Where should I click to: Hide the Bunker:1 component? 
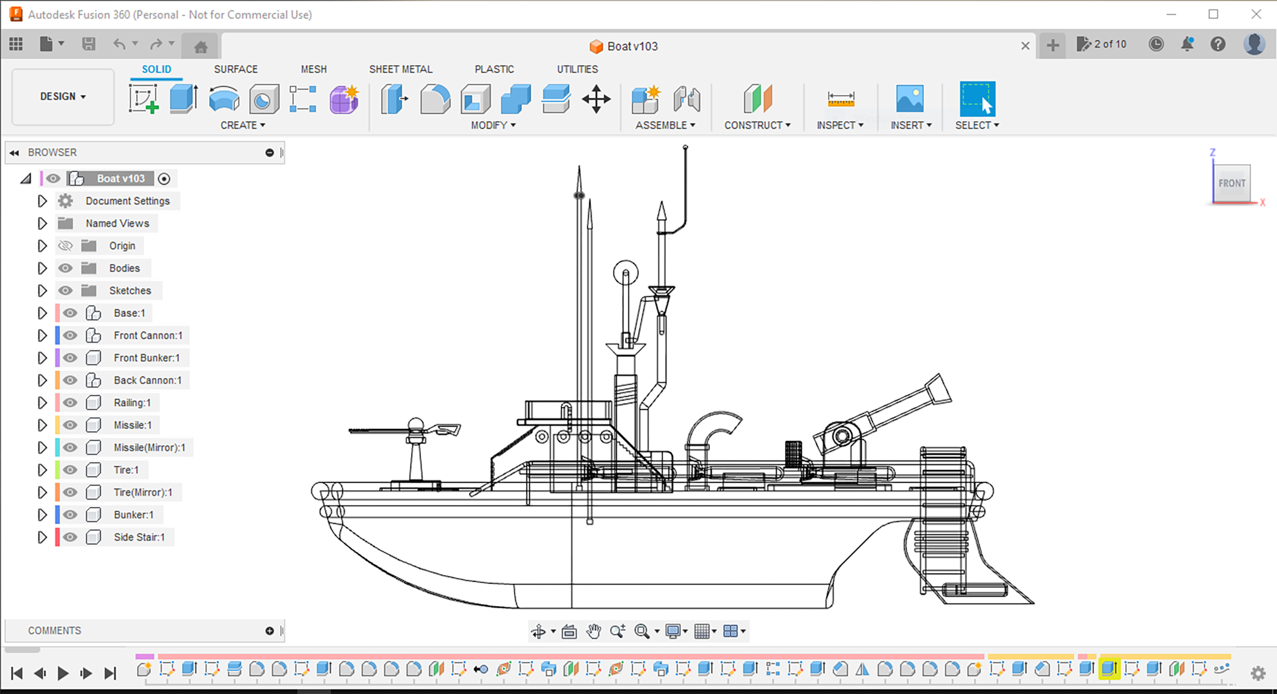pyautogui.click(x=70, y=514)
